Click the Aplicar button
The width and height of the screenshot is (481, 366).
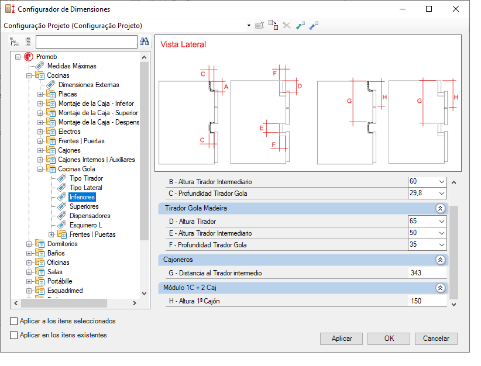(x=341, y=339)
